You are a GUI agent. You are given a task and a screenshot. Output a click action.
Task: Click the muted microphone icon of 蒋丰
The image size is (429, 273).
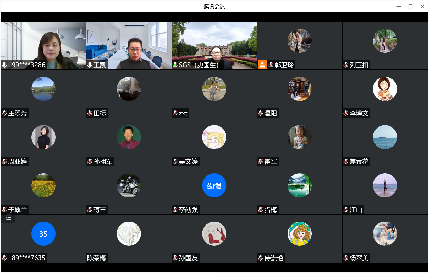point(90,210)
